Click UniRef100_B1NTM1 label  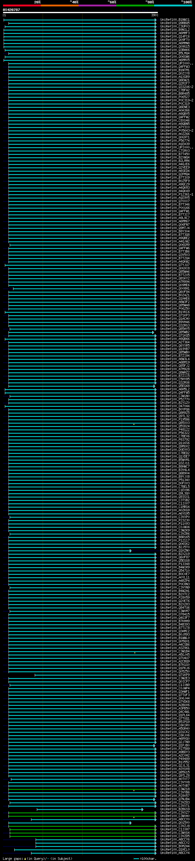click(175, 70)
